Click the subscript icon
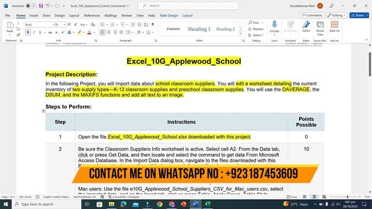Viewport: 372px width, 209px height. [x=56, y=33]
